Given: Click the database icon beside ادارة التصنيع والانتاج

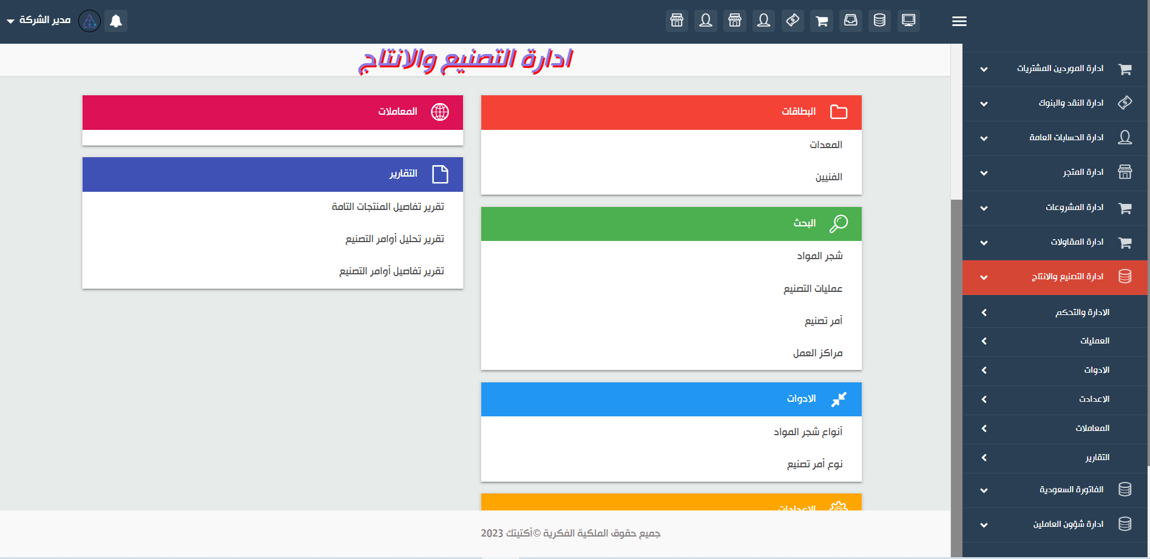Looking at the screenshot, I should pos(1125,277).
